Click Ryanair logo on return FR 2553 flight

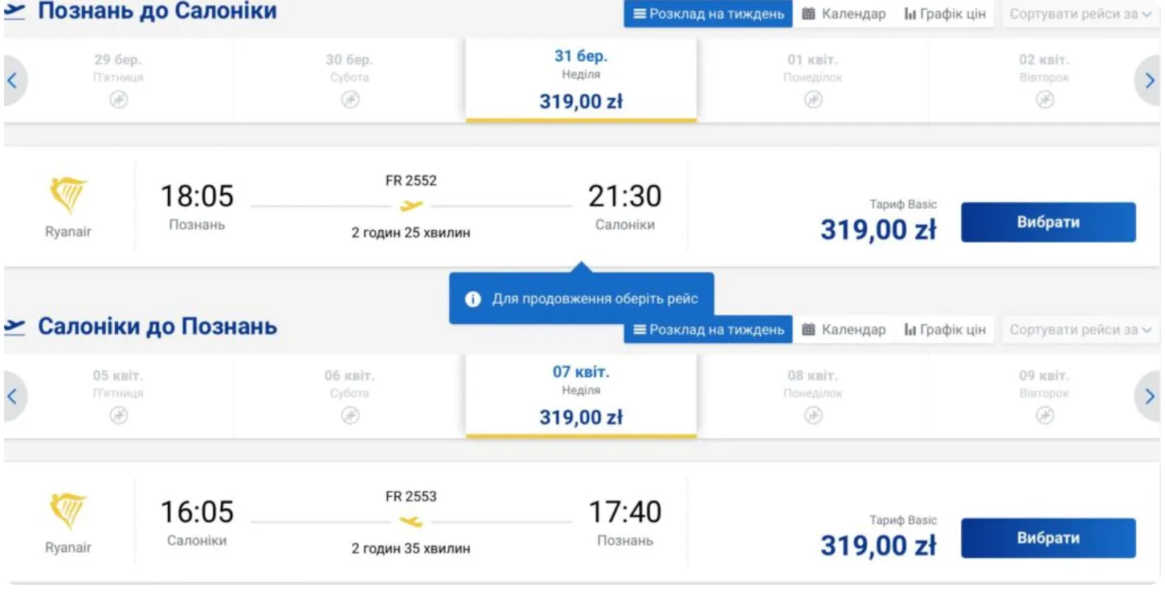[68, 512]
